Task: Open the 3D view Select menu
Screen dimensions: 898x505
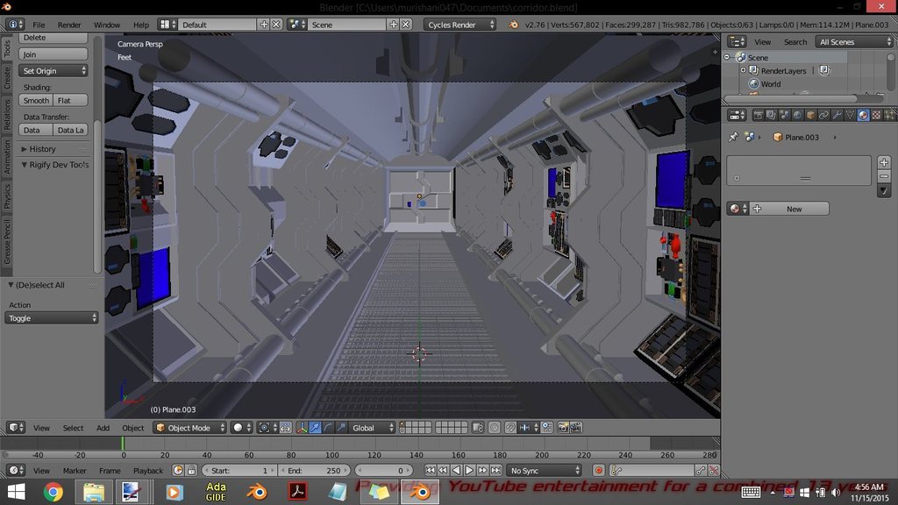Action: [73, 428]
